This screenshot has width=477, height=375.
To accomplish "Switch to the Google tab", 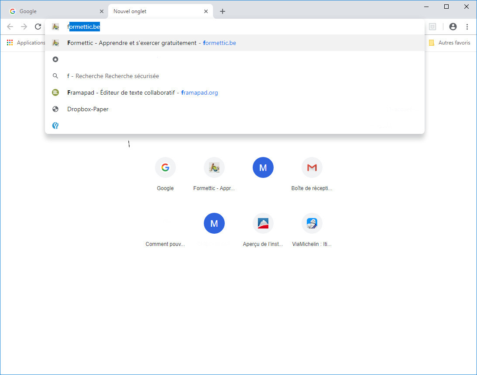I will coord(54,11).
